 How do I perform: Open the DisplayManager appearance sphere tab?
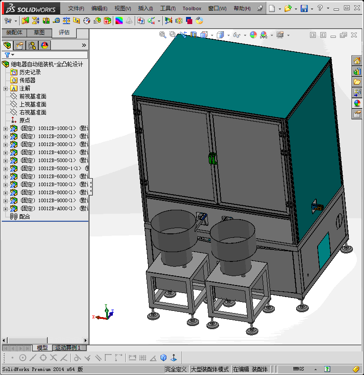point(44,45)
